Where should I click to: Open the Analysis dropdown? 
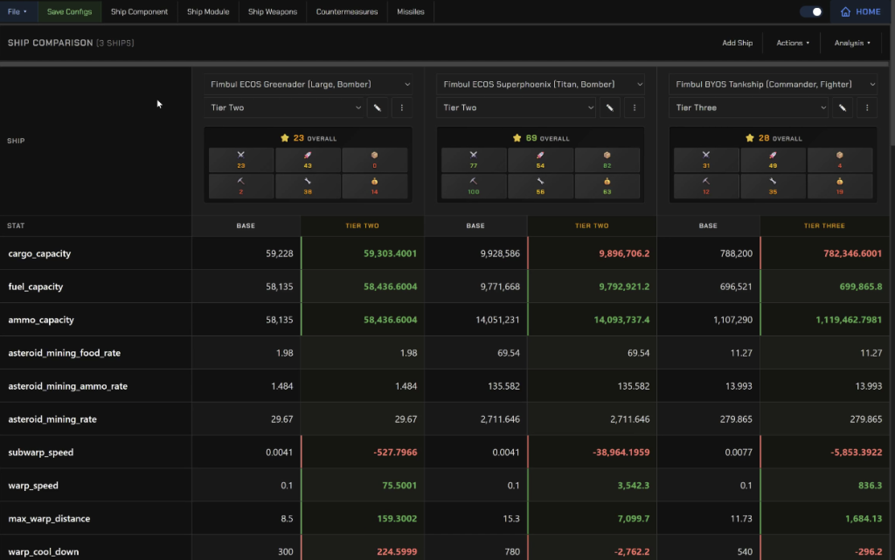[x=850, y=42]
